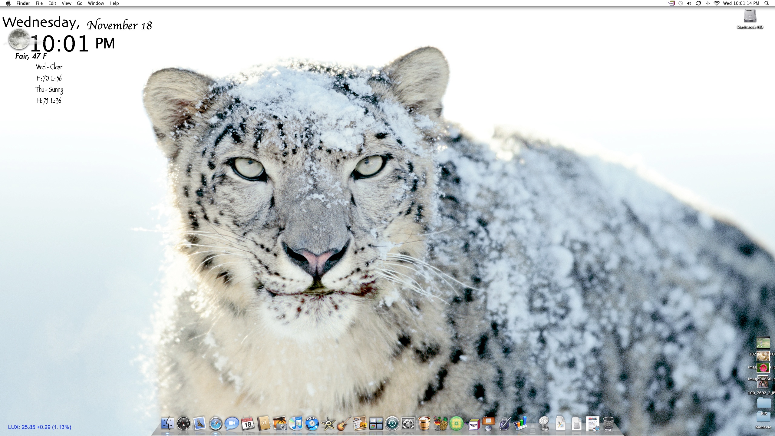Open the File menu

click(x=39, y=3)
